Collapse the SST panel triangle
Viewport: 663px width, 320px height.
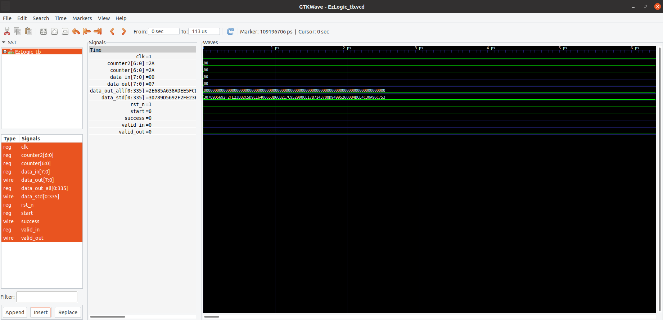tap(4, 42)
